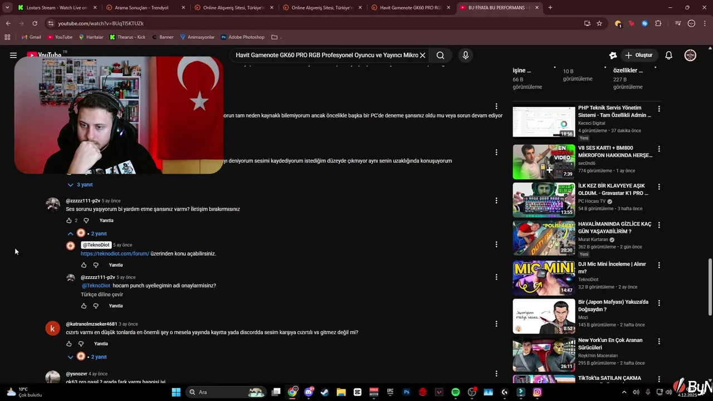Screen dimensions: 713x401
Task: Reload the current page
Action: coord(35,23)
